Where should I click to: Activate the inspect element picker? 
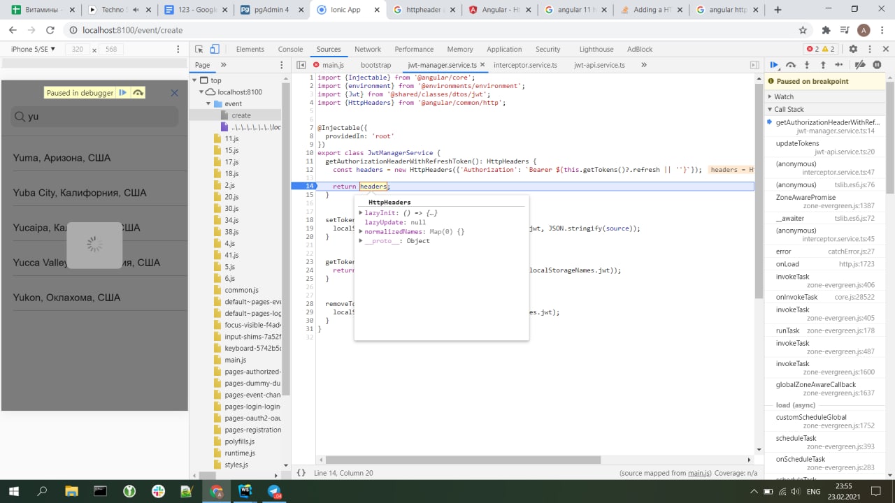tap(199, 49)
